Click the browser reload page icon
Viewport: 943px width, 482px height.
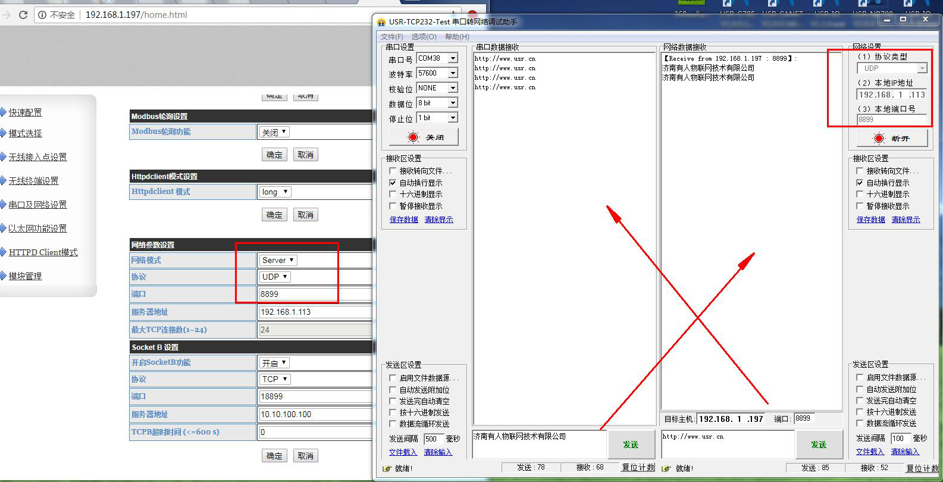(23, 15)
